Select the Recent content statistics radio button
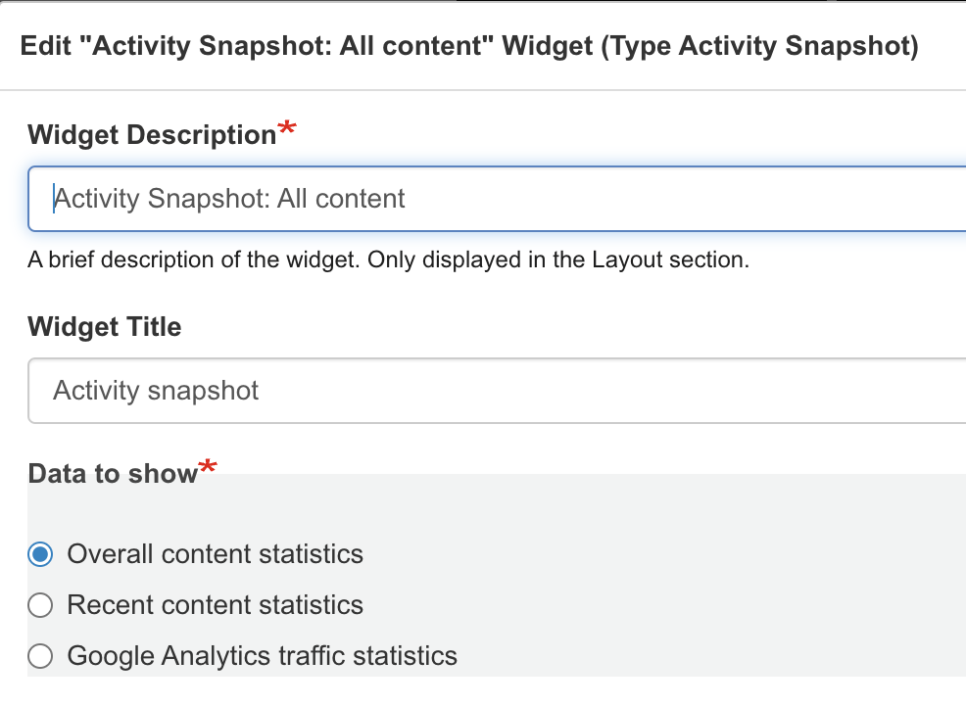The image size is (966, 707). click(x=40, y=605)
